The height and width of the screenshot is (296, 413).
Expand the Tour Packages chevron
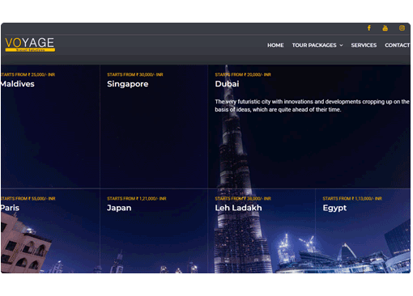click(x=342, y=45)
